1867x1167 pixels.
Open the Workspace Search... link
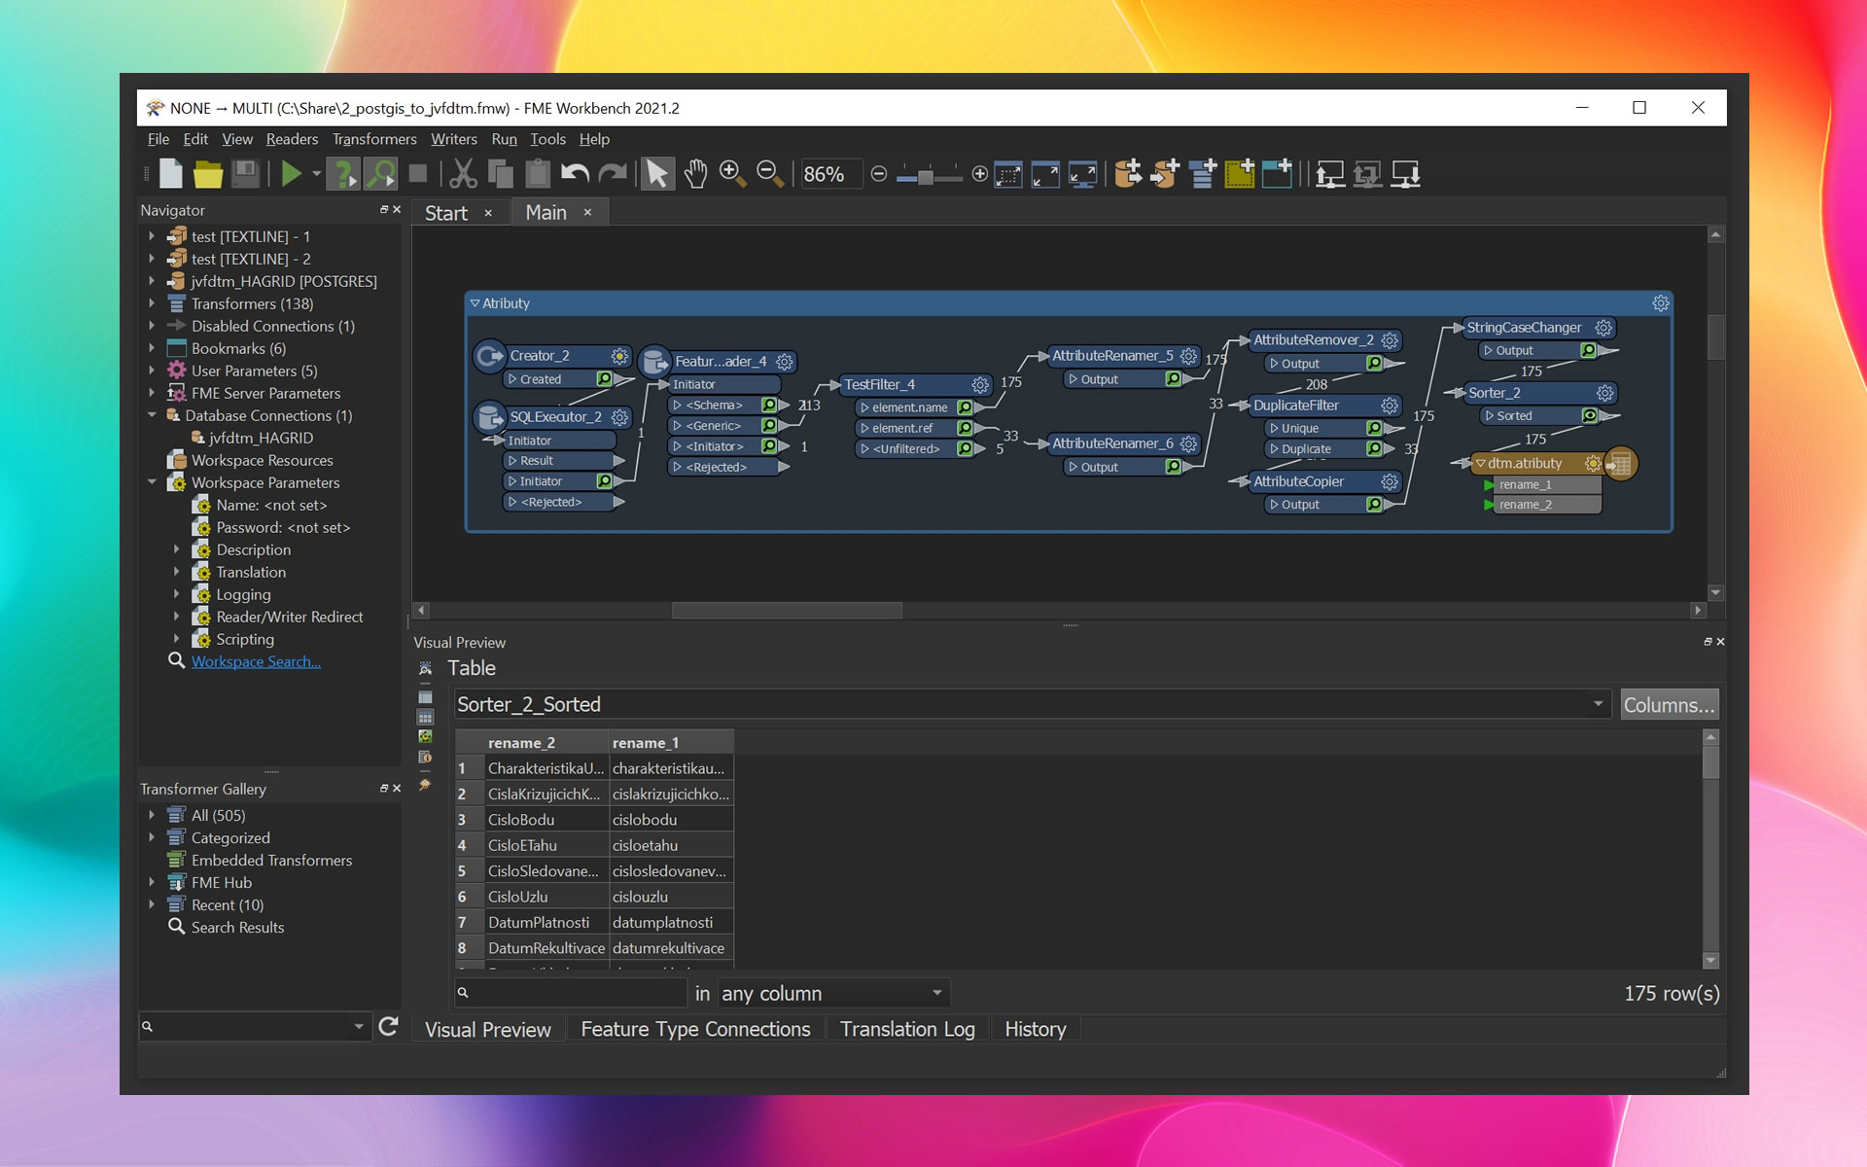pyautogui.click(x=256, y=661)
